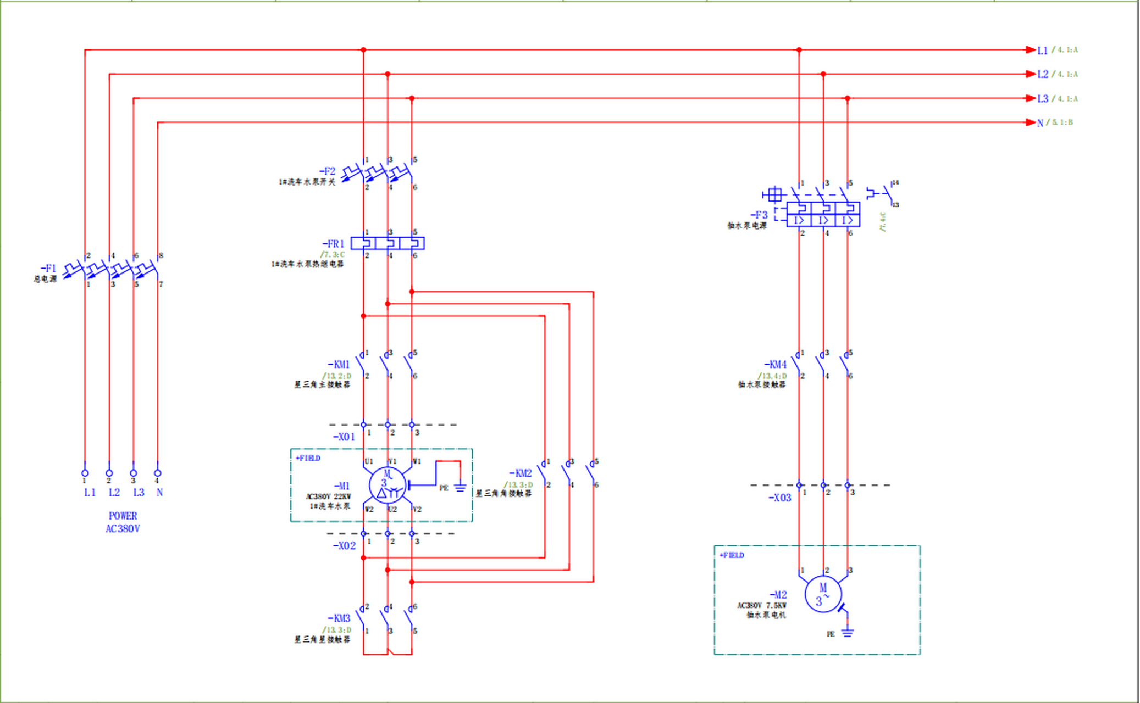Click the L3 bus arrowhead at right
The height and width of the screenshot is (703, 1140).
[1031, 98]
